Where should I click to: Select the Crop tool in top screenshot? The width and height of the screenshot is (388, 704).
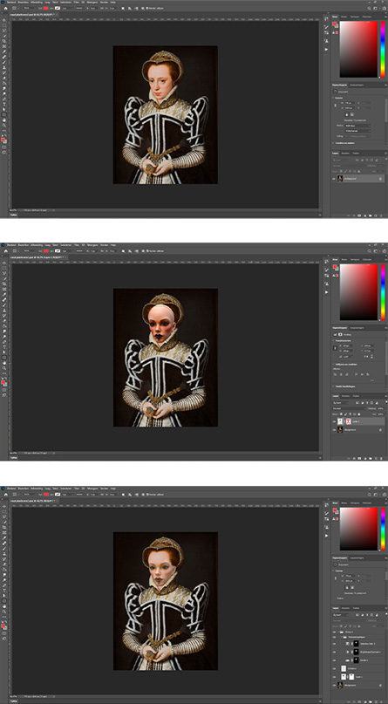tap(4, 41)
